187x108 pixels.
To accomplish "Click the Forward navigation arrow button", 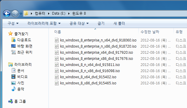I will click(15, 14).
